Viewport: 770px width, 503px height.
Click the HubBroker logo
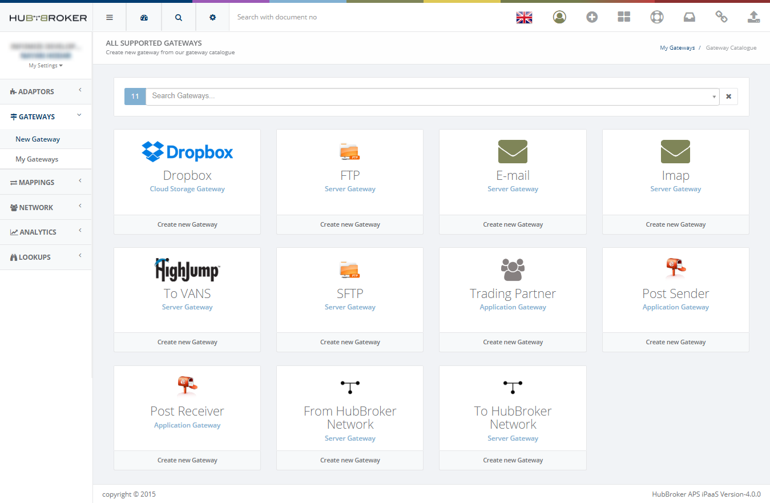[x=48, y=18]
